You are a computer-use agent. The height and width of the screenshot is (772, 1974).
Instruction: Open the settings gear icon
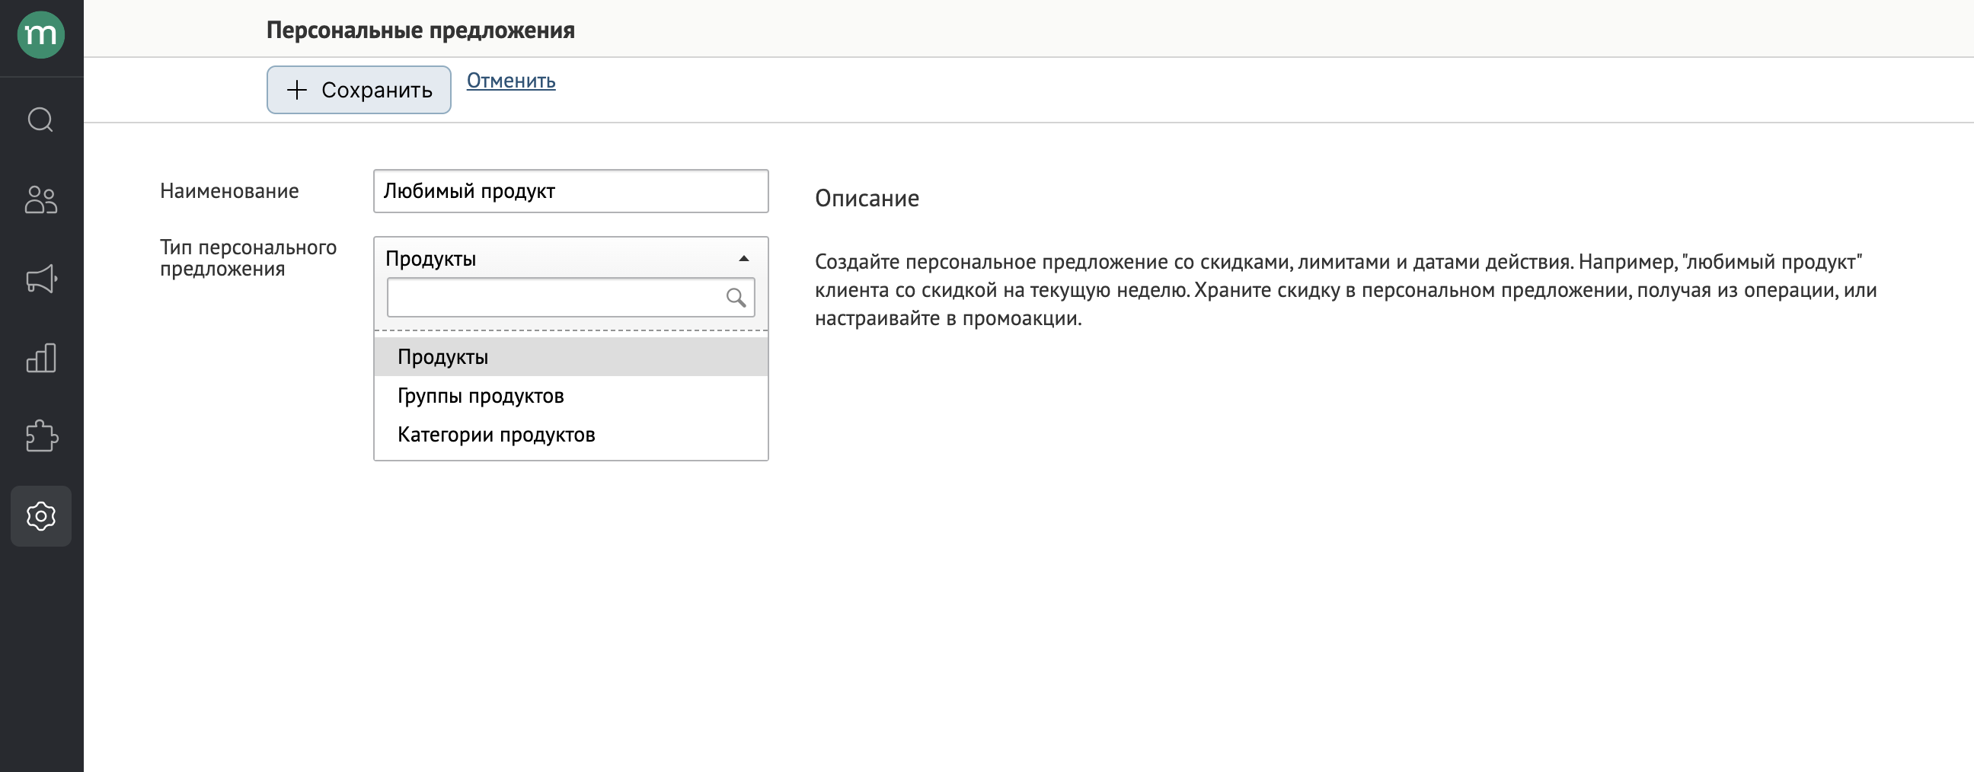40,516
